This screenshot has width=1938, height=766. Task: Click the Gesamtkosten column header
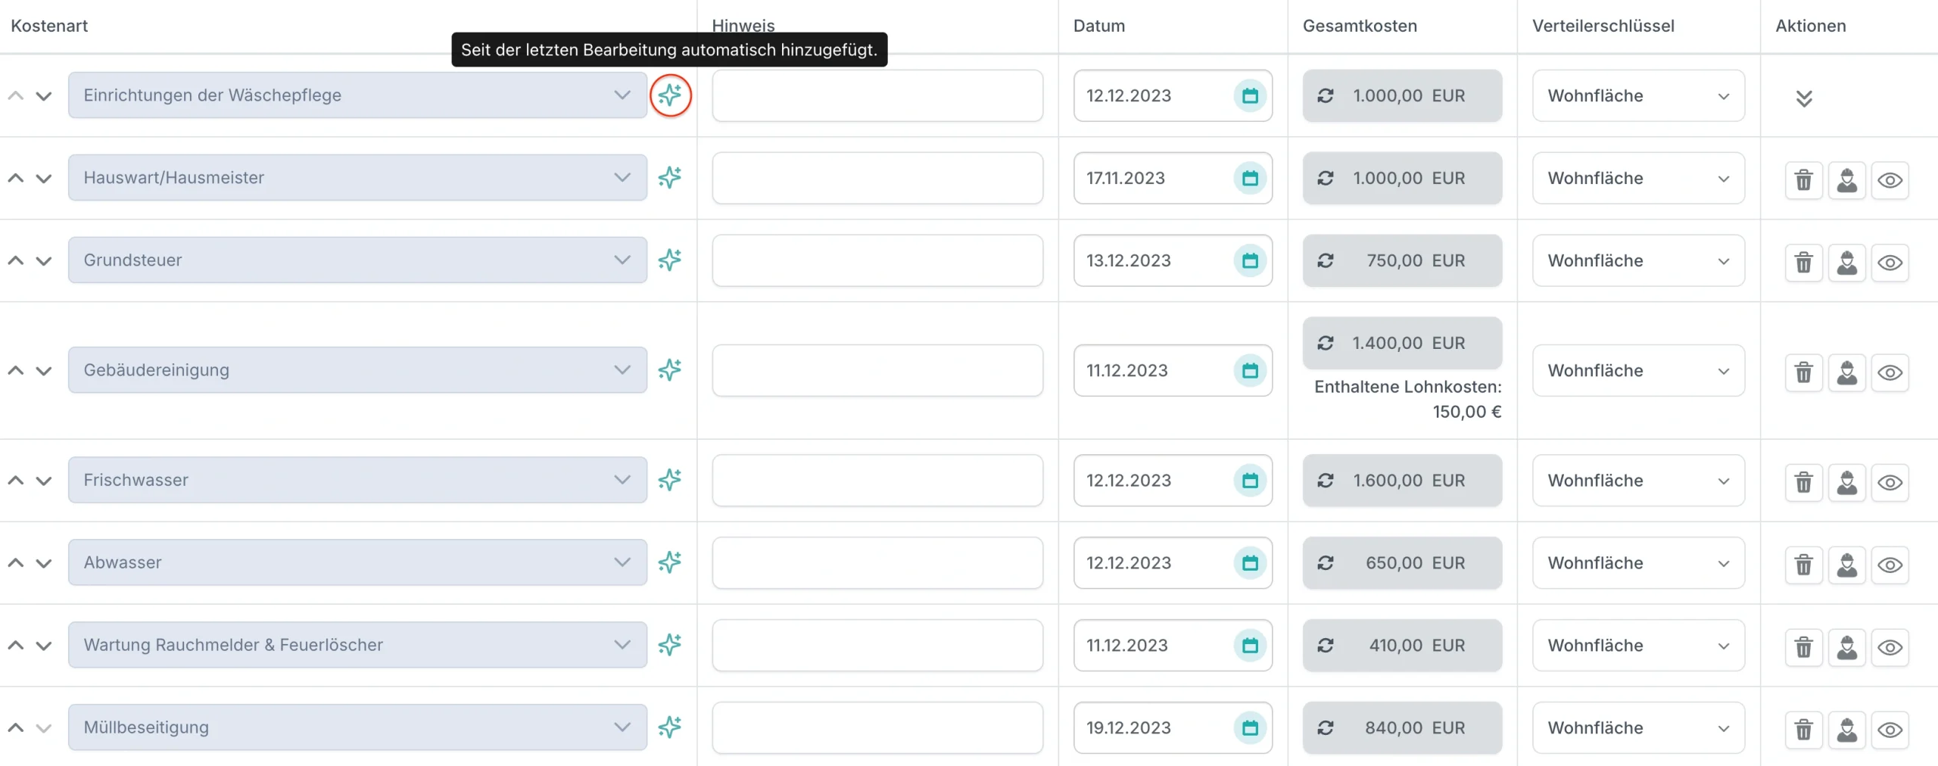[x=1360, y=26]
